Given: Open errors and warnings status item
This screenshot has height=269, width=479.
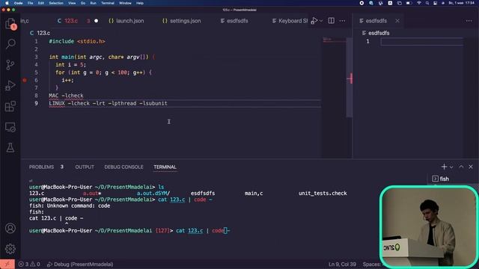Looking at the screenshot, I should click(x=29, y=264).
